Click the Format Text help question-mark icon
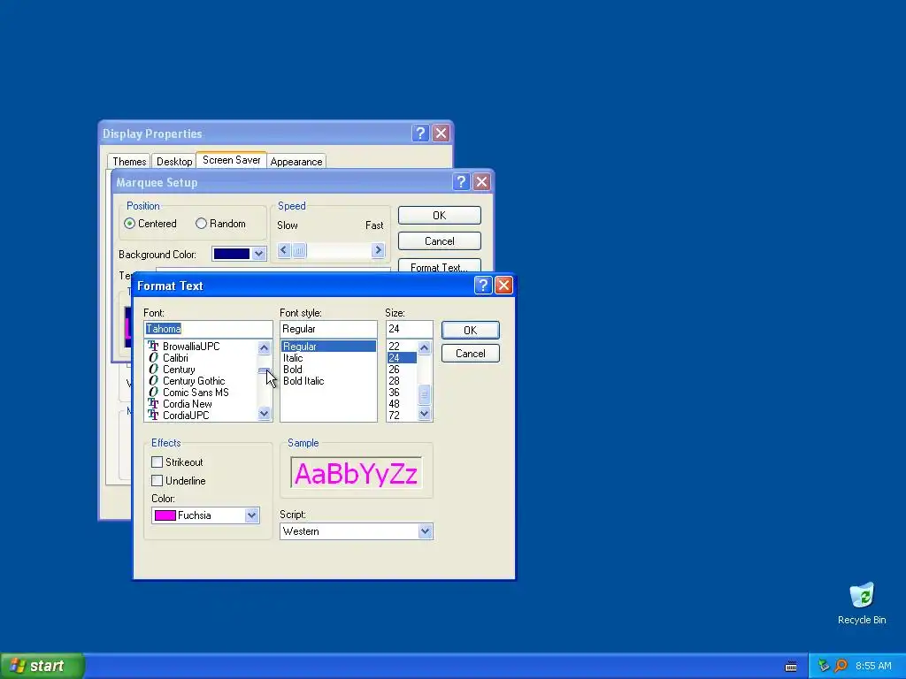The image size is (906, 679). click(x=483, y=286)
